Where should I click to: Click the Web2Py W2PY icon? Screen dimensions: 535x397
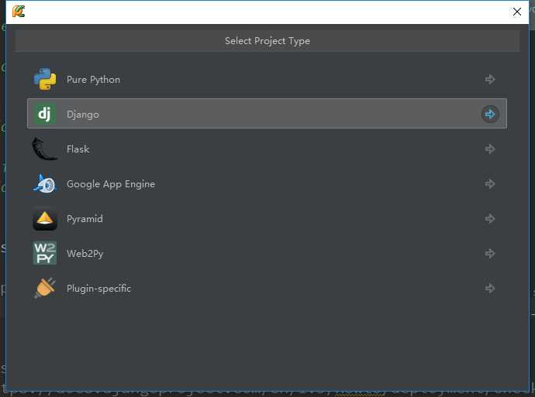pos(45,253)
